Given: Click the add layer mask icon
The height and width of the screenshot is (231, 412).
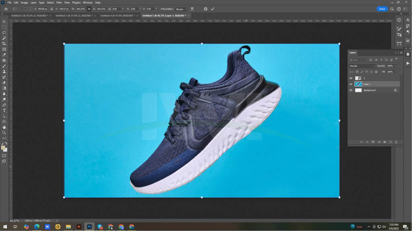Looking at the screenshot, I should tap(373, 142).
